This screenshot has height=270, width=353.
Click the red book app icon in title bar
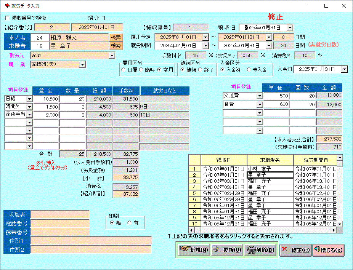tap(7, 6)
